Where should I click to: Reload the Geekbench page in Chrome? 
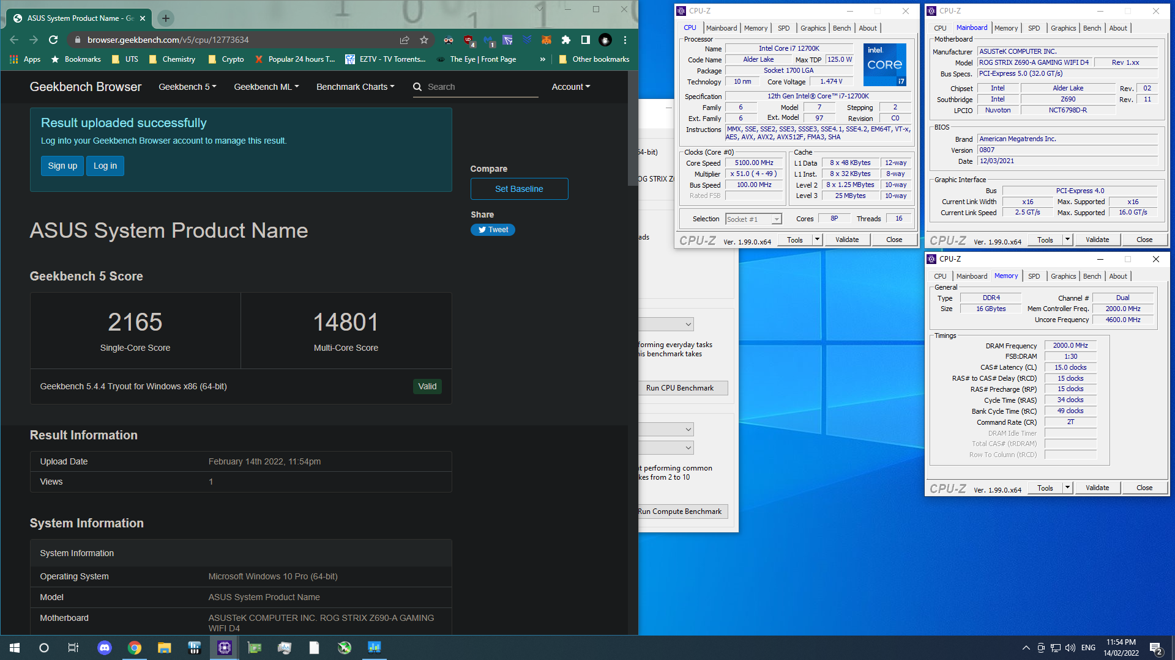pos(53,40)
